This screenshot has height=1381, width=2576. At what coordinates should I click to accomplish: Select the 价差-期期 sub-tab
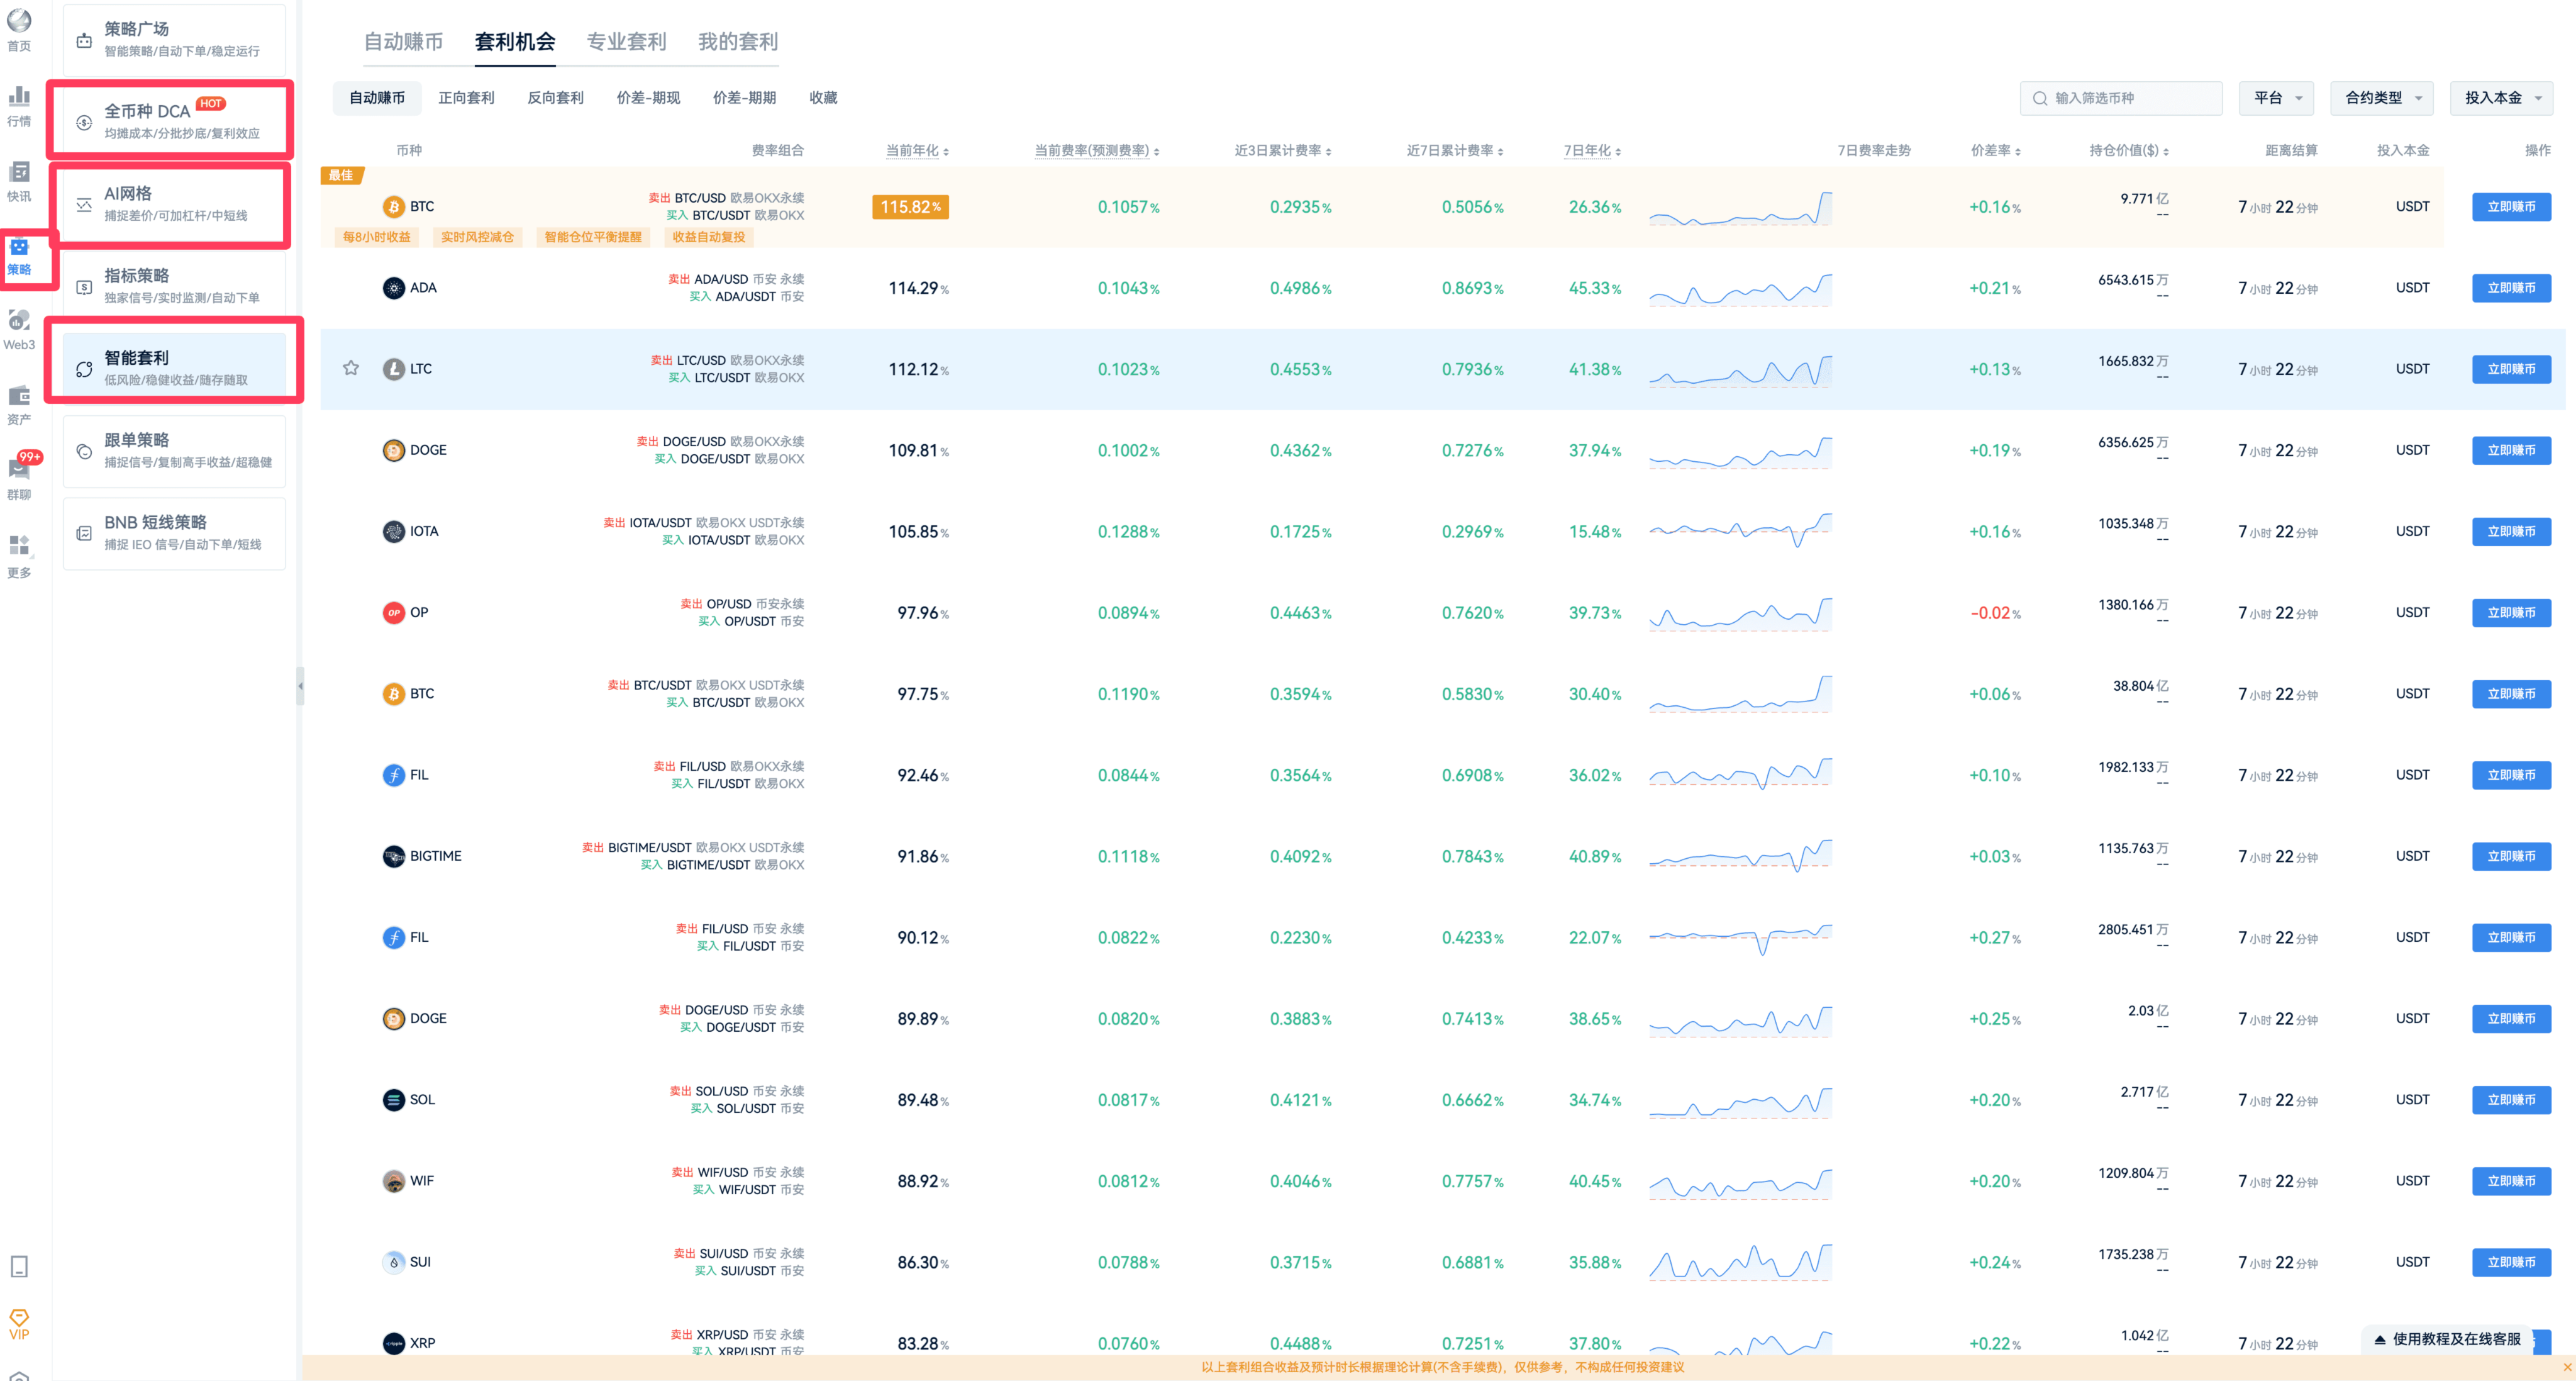744,98
